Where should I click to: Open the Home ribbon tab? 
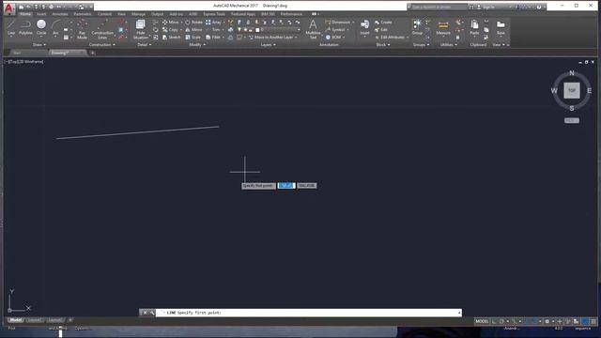click(x=25, y=14)
